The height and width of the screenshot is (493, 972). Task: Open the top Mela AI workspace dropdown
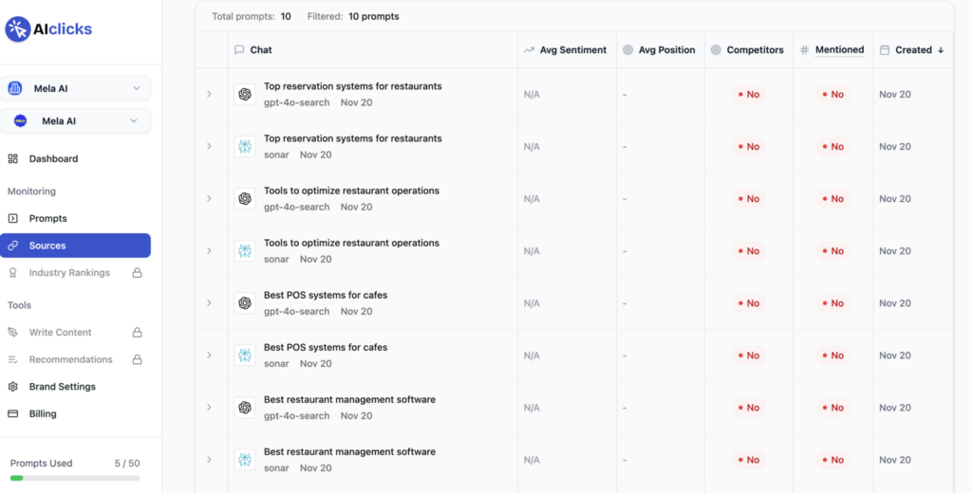[x=75, y=88]
